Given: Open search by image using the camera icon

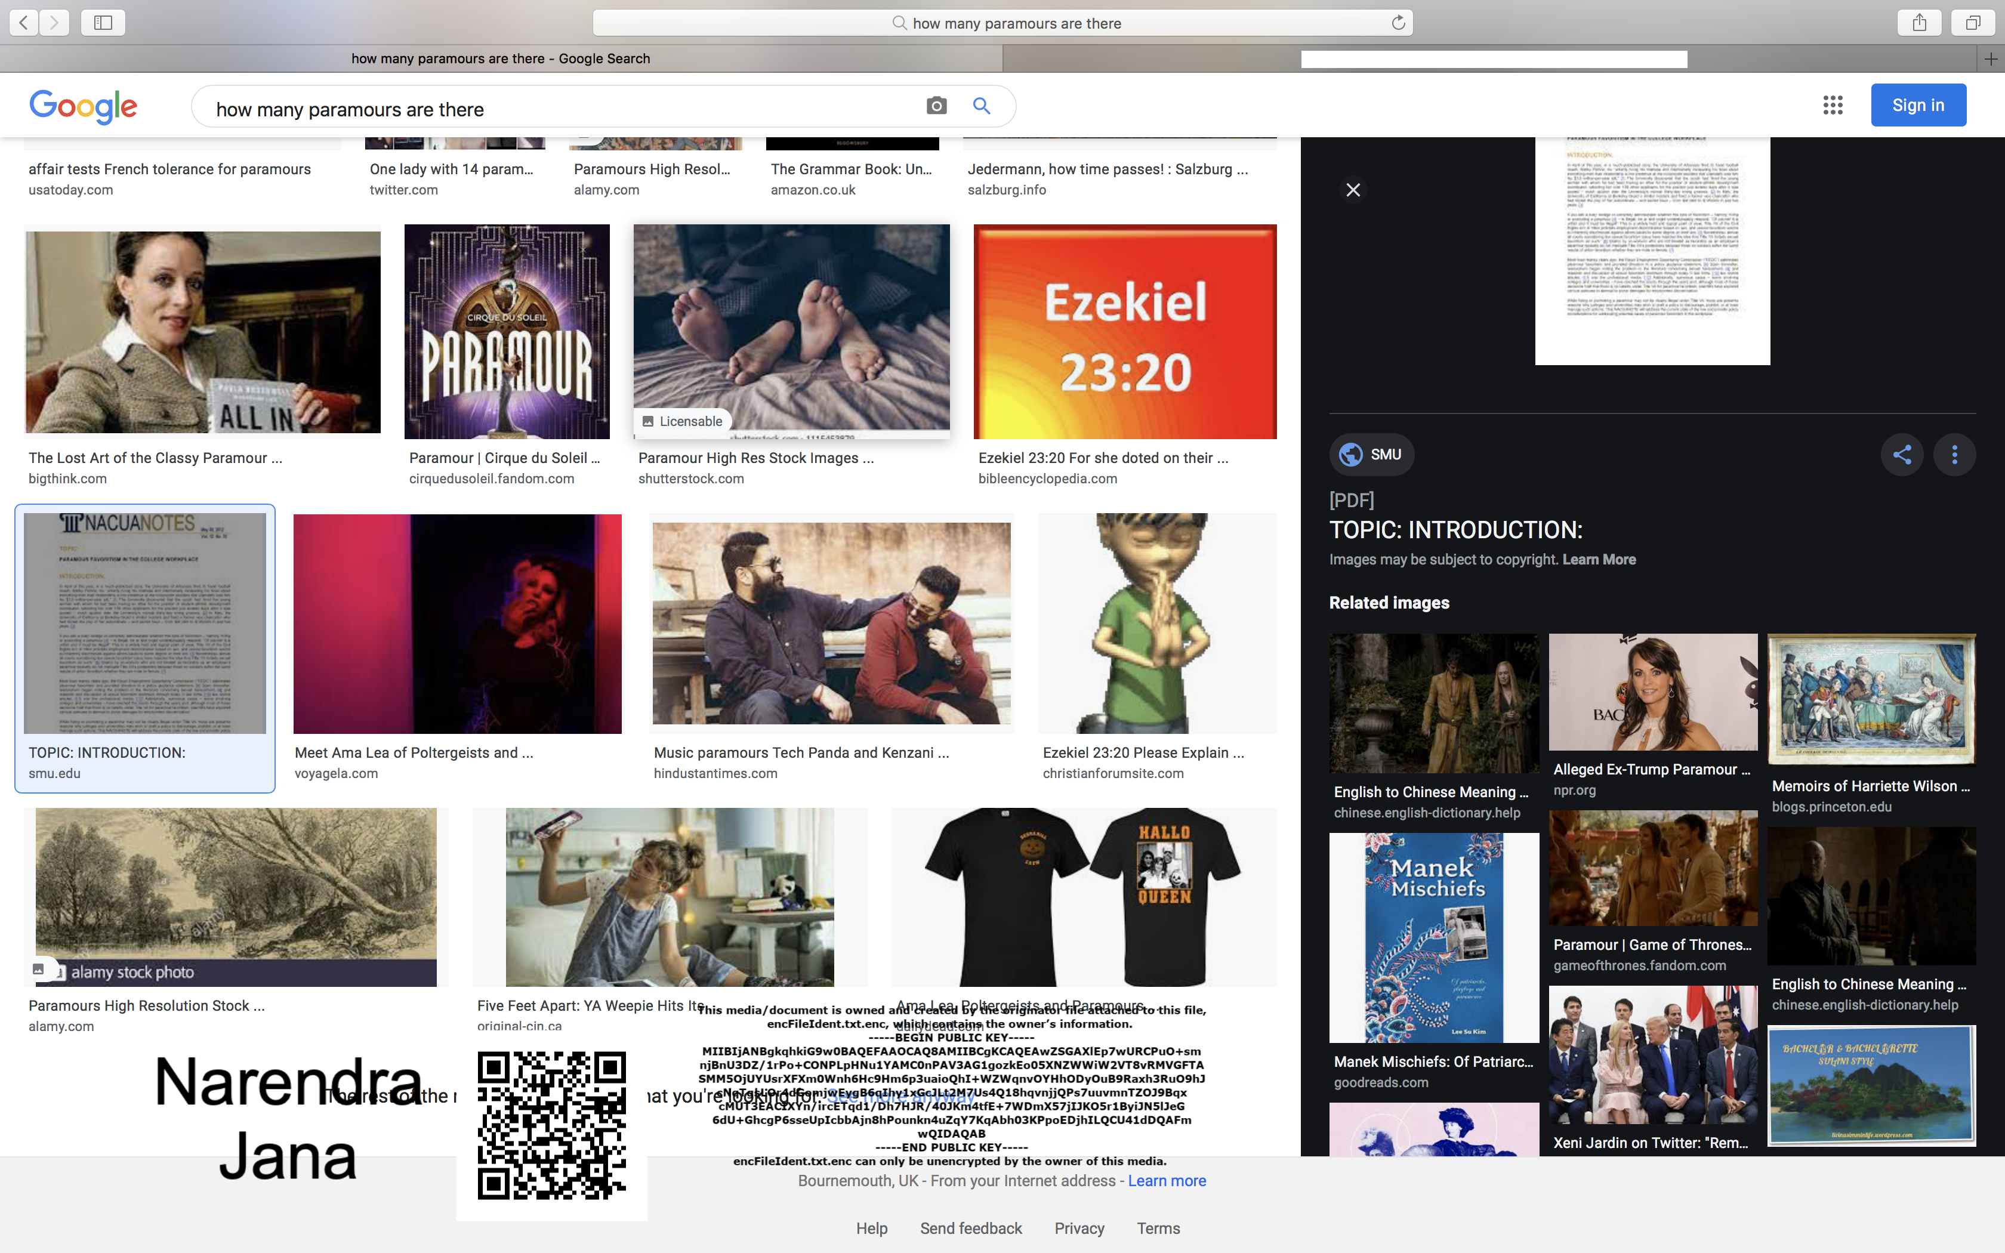Looking at the screenshot, I should [936, 106].
